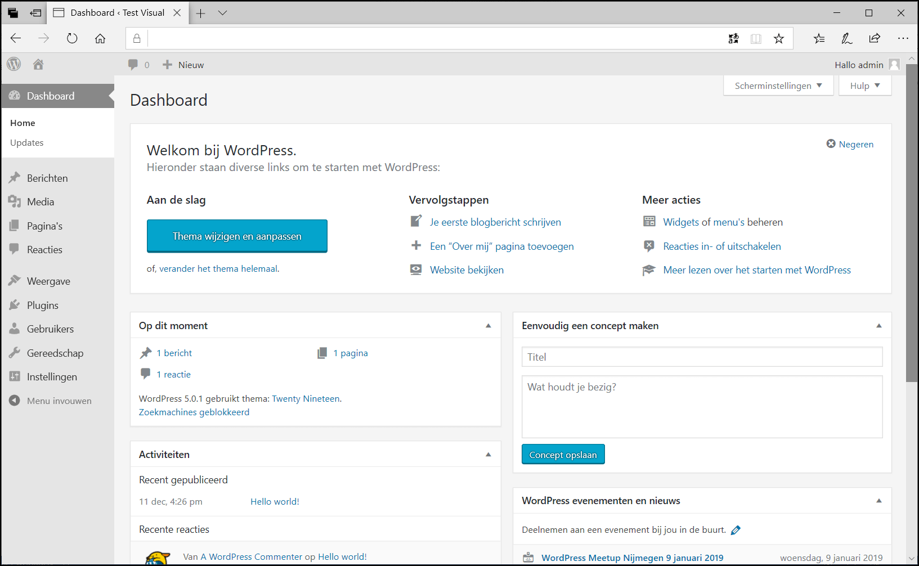
Task: Open Je eerste blogbericht schrijven link
Action: (495, 222)
